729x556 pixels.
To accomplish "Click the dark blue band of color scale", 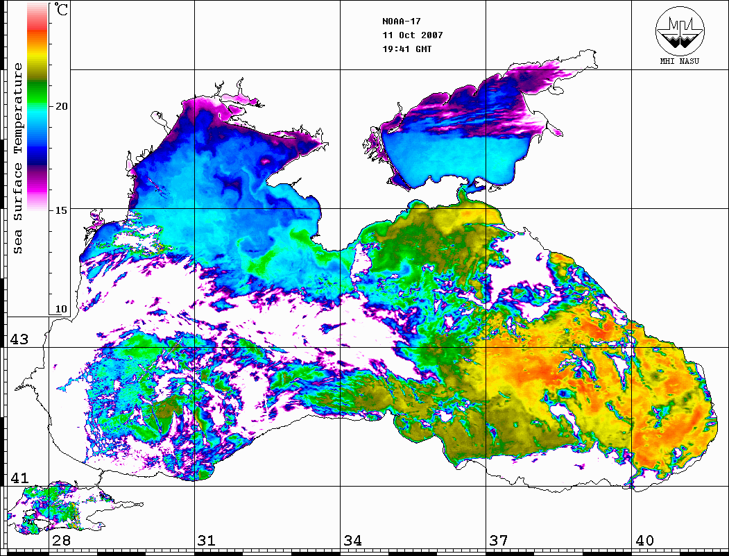I will click(x=37, y=156).
